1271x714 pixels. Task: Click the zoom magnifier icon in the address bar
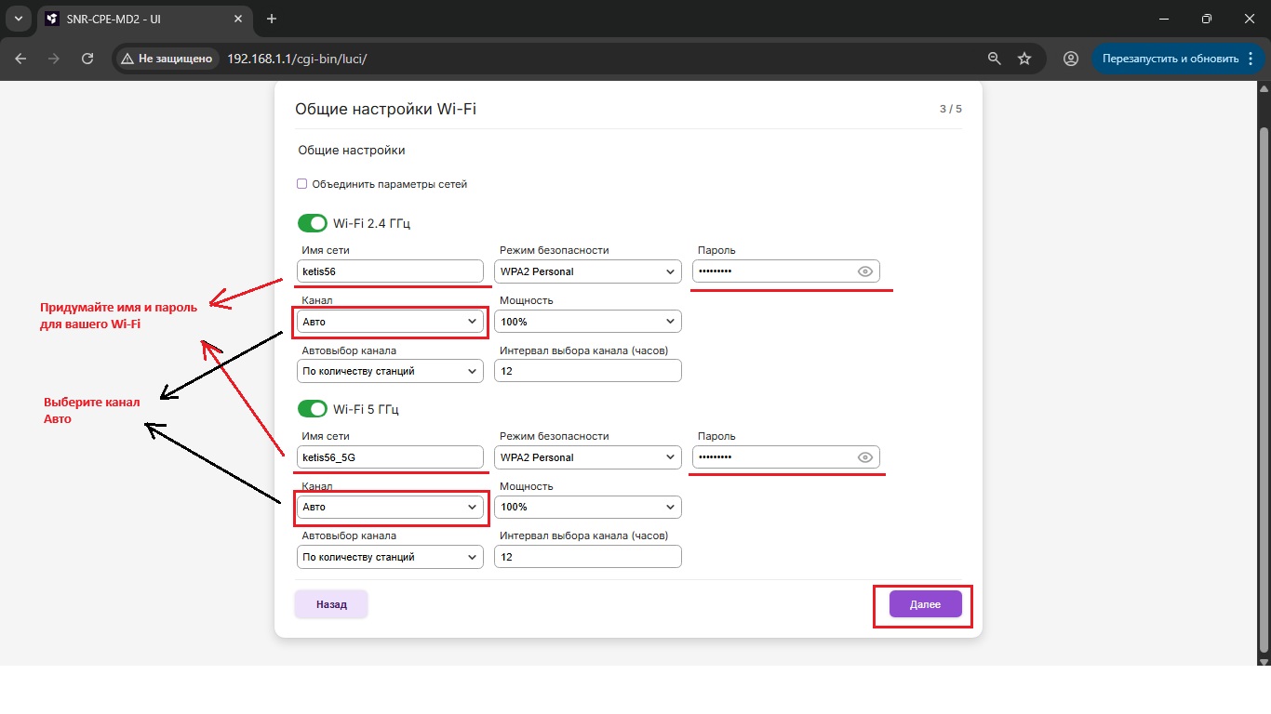pos(995,59)
